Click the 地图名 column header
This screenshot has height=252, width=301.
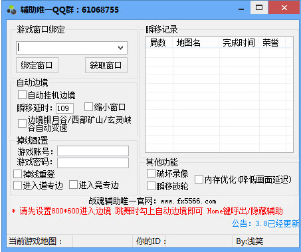(196, 43)
